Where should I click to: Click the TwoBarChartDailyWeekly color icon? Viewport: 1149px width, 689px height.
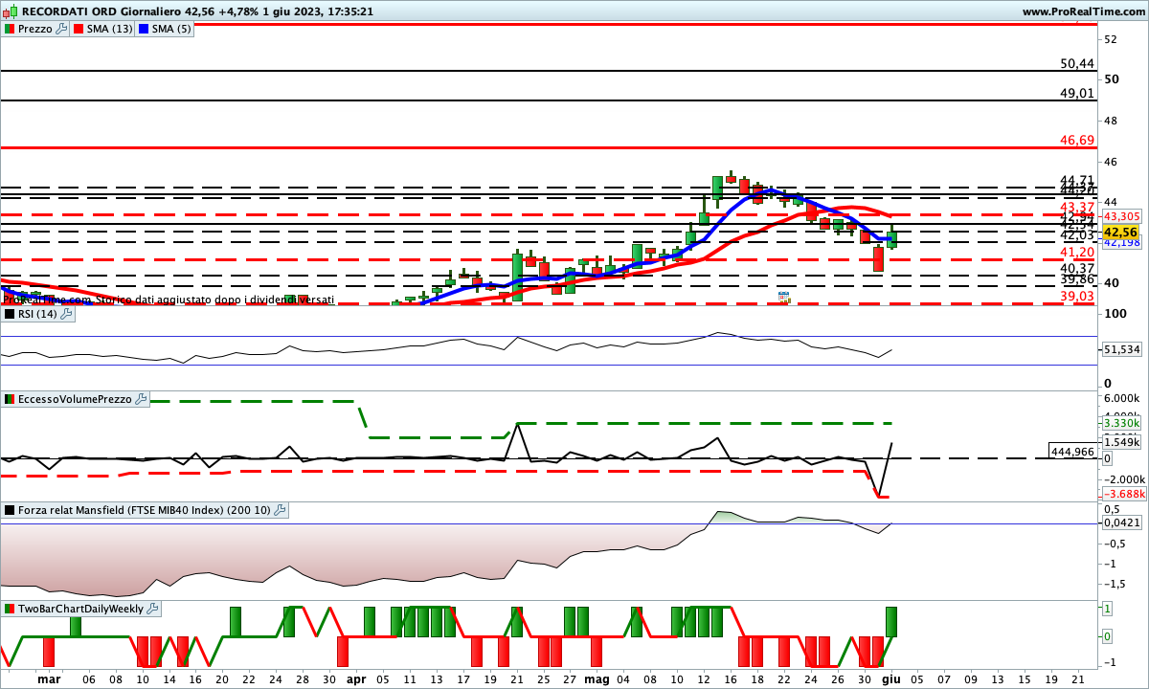pyautogui.click(x=10, y=609)
